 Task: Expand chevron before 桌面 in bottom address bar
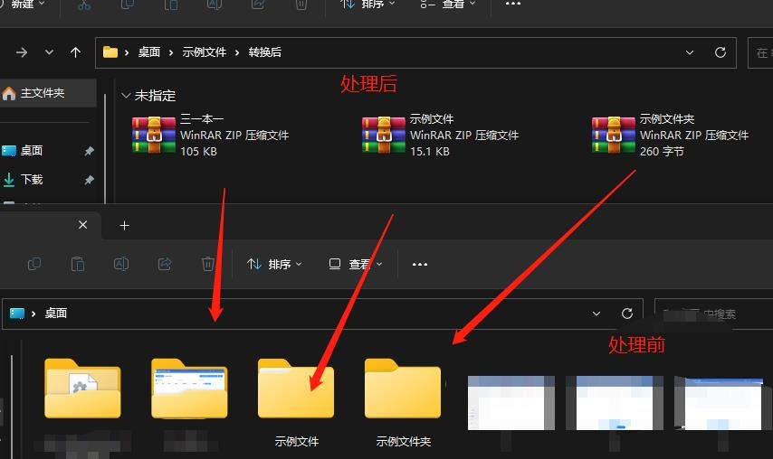pyautogui.click(x=33, y=314)
